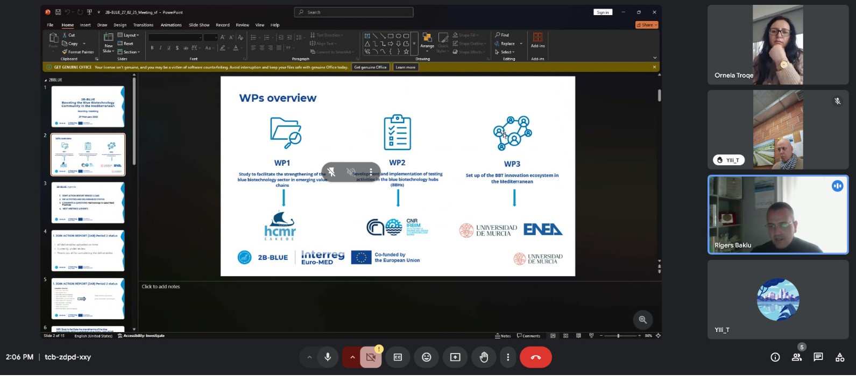Adjust the PowerPoint zoom slider
The height and width of the screenshot is (381, 856).
point(618,336)
